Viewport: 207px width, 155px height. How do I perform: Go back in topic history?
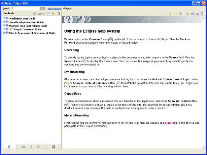pyautogui.click(x=171, y=13)
